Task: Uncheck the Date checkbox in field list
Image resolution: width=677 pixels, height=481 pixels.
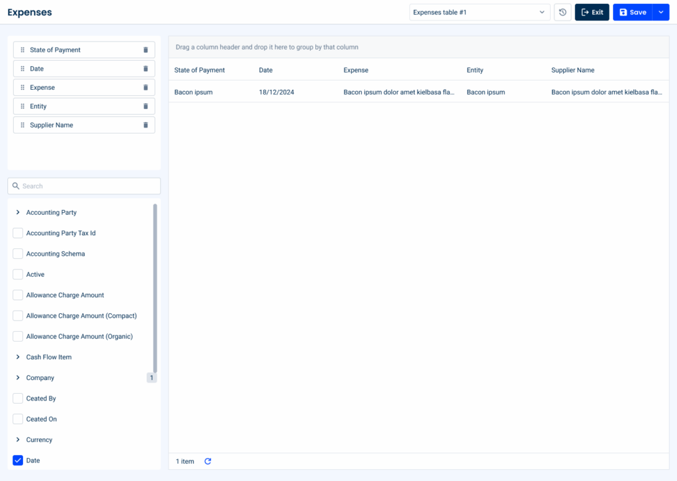Action: coord(18,461)
